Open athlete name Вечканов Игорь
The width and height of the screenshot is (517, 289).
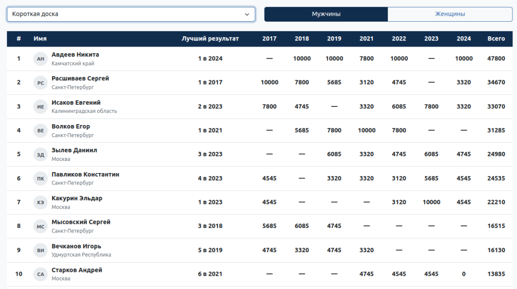(x=76, y=246)
